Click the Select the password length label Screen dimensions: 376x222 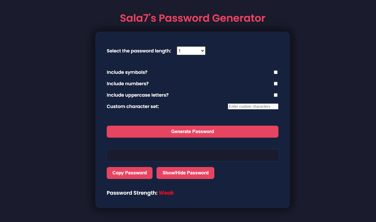pyautogui.click(x=139, y=51)
